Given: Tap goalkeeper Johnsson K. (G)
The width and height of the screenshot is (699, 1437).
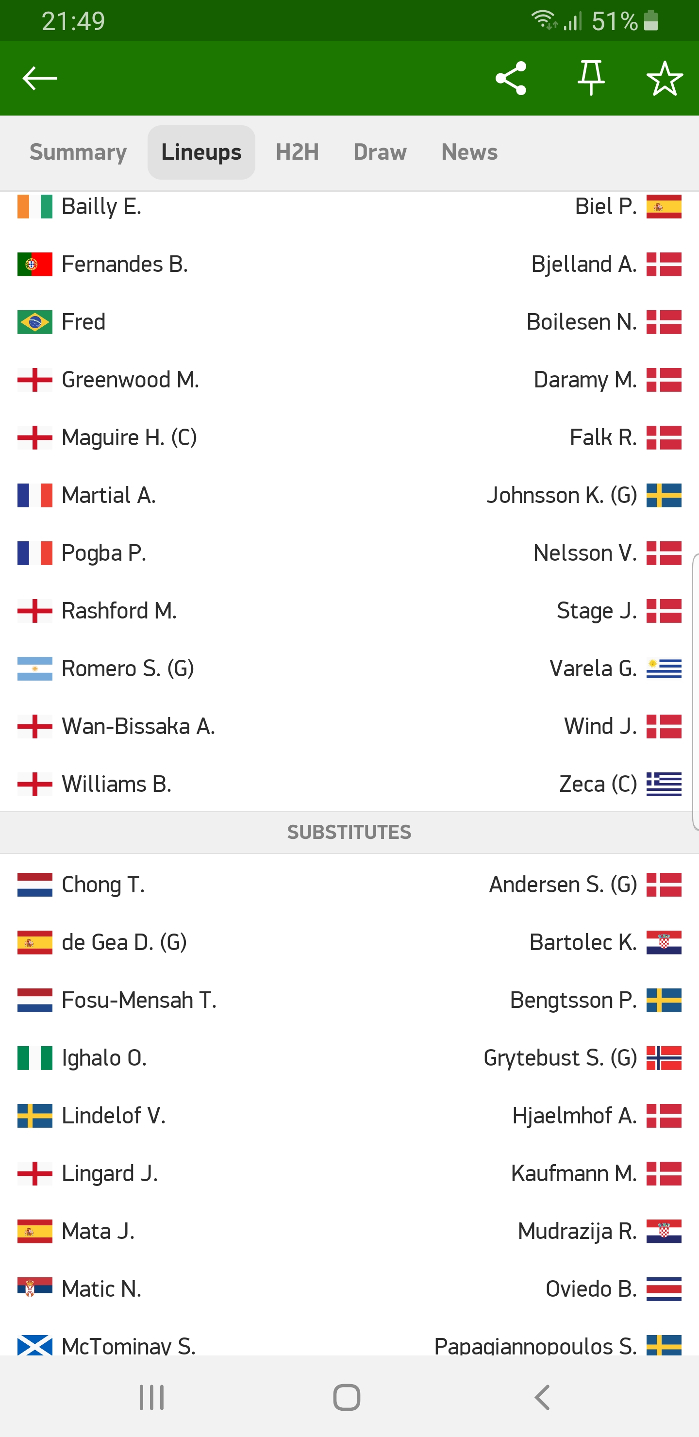Looking at the screenshot, I should [562, 495].
